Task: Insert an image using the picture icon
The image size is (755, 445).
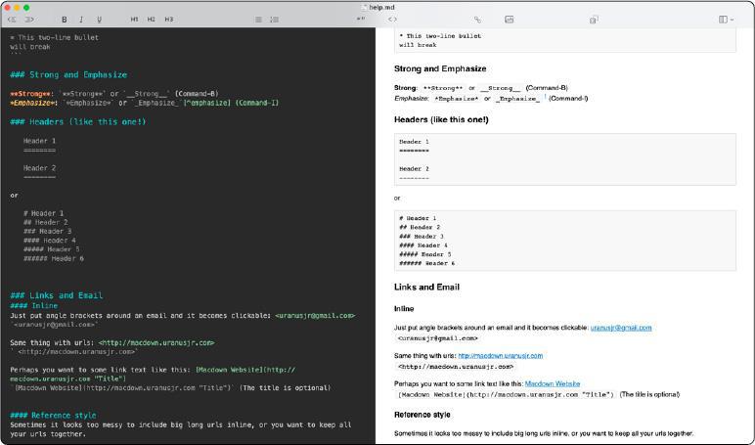Action: coord(509,20)
